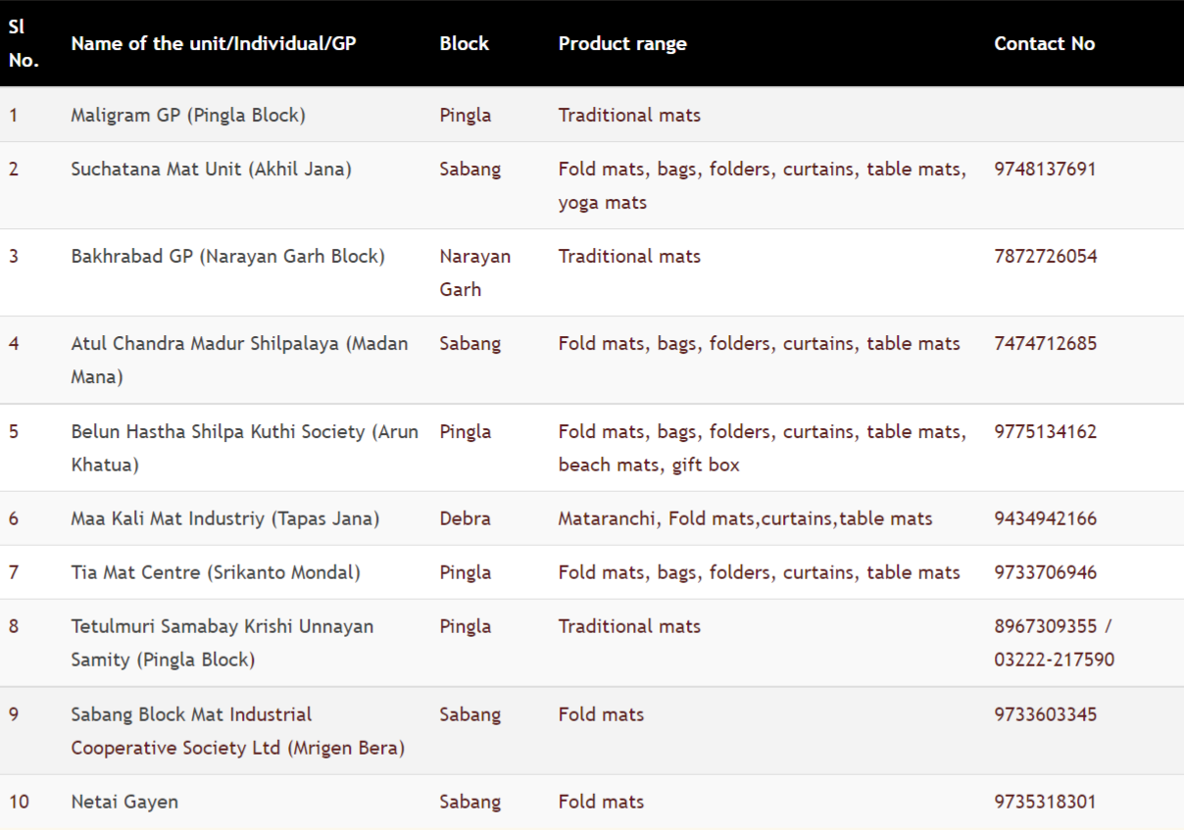Click mobile number 8967309355
The height and width of the screenshot is (830, 1184).
tap(1045, 626)
